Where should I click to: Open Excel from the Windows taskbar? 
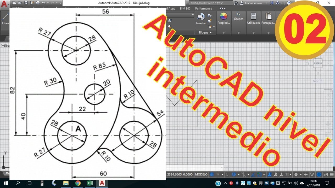coord(90,183)
